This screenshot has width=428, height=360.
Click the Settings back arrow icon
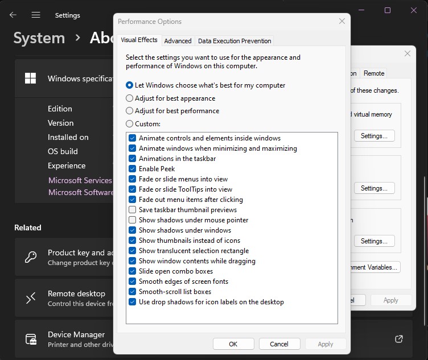click(x=13, y=15)
